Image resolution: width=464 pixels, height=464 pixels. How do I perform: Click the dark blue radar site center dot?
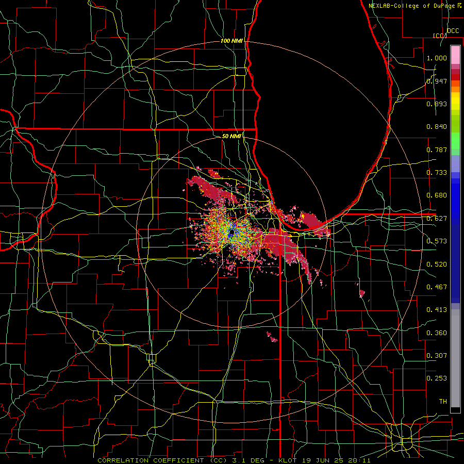231,233
